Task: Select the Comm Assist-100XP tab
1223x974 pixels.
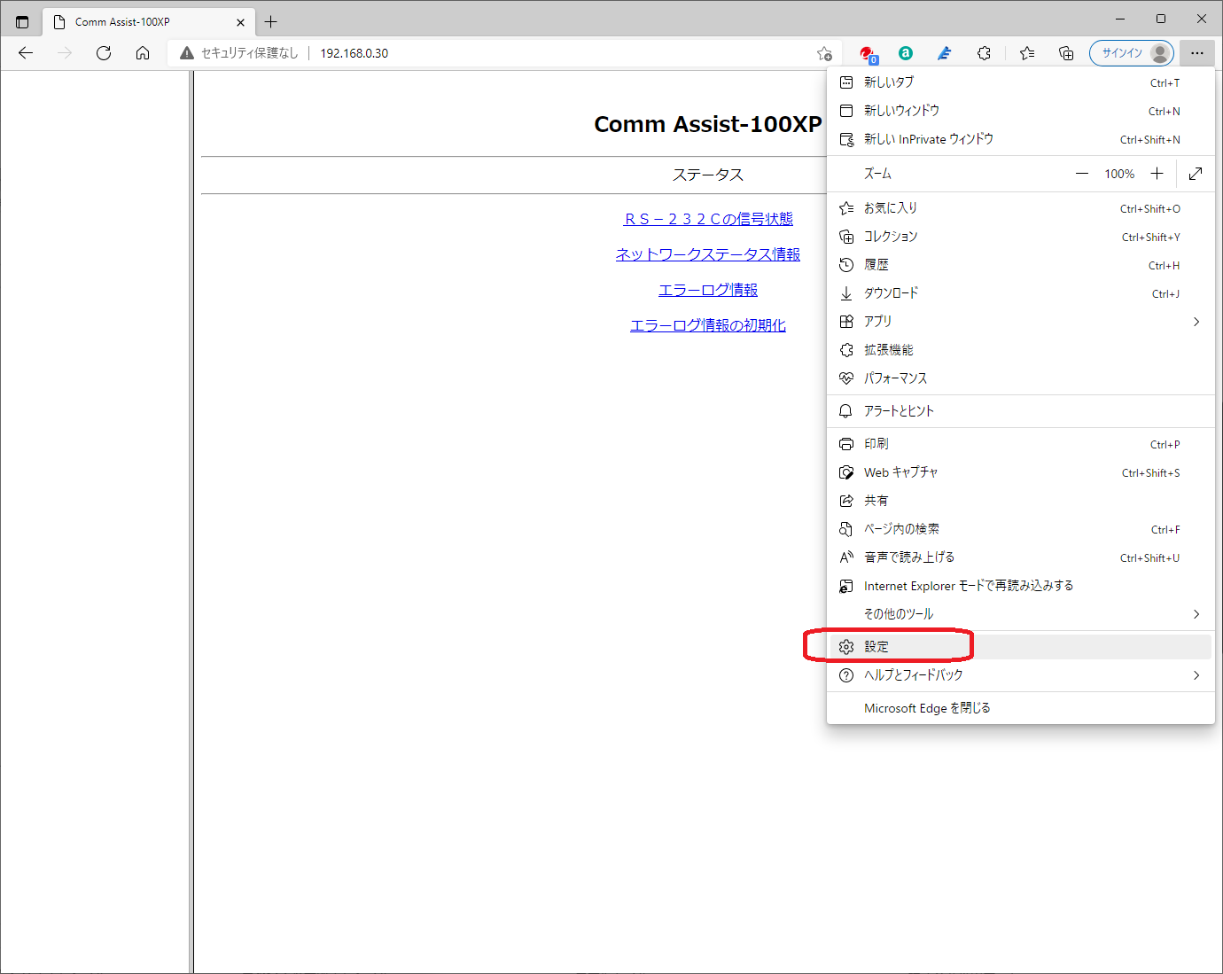Action: click(x=148, y=22)
